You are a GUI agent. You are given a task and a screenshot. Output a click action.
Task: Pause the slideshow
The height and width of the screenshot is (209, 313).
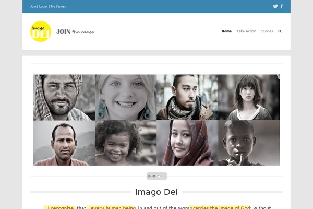click(163, 176)
